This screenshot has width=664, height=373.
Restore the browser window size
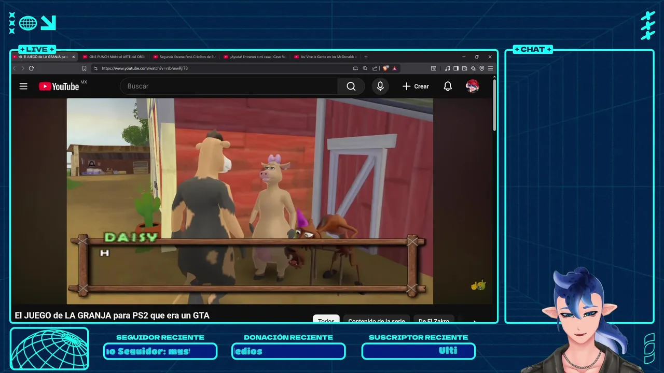coord(477,57)
